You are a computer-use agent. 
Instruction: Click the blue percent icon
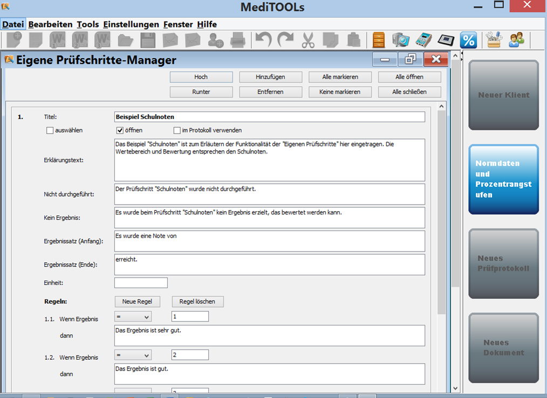(x=468, y=40)
